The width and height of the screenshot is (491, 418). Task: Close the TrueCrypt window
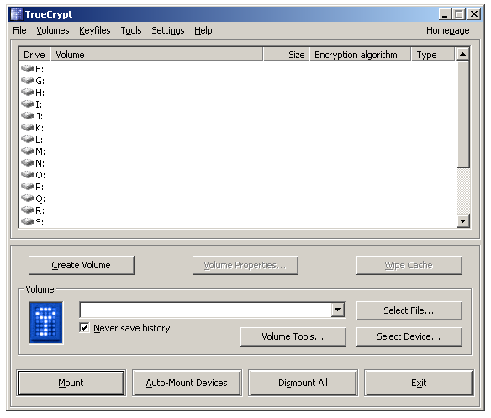pos(474,14)
